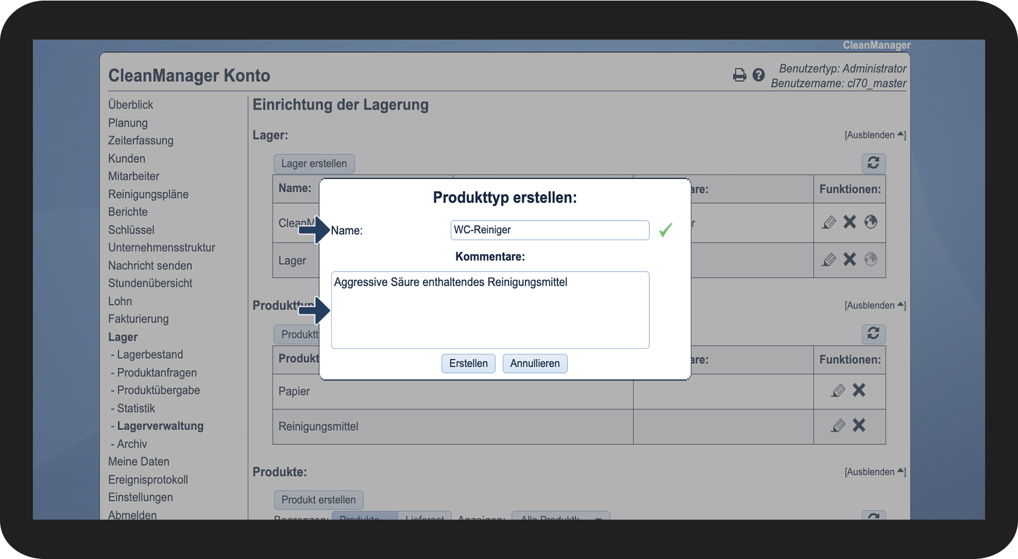
Task: Go to Zeiterfassung in the sidebar
Action: point(141,140)
